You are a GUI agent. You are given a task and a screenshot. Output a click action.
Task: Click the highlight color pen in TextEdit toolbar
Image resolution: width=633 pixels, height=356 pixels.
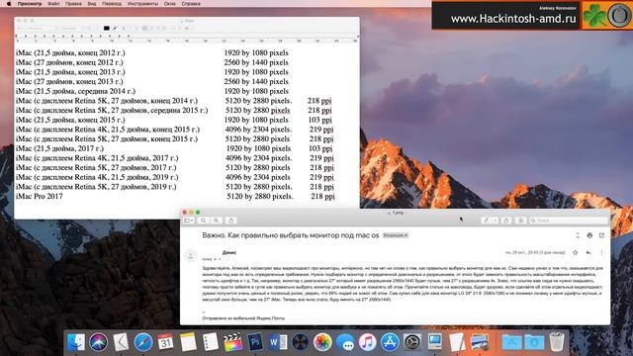pos(115,29)
